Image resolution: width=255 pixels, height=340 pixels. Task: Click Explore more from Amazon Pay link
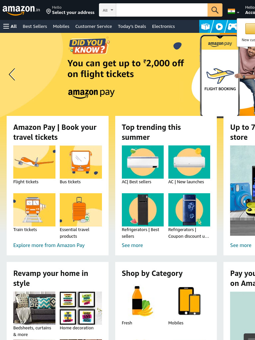point(49,245)
